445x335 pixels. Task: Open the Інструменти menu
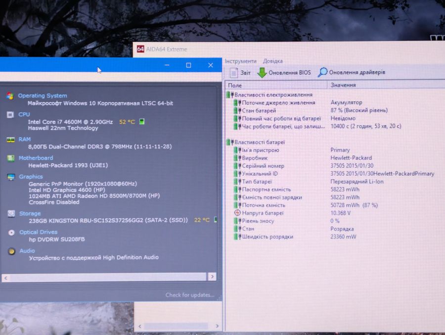(241, 61)
